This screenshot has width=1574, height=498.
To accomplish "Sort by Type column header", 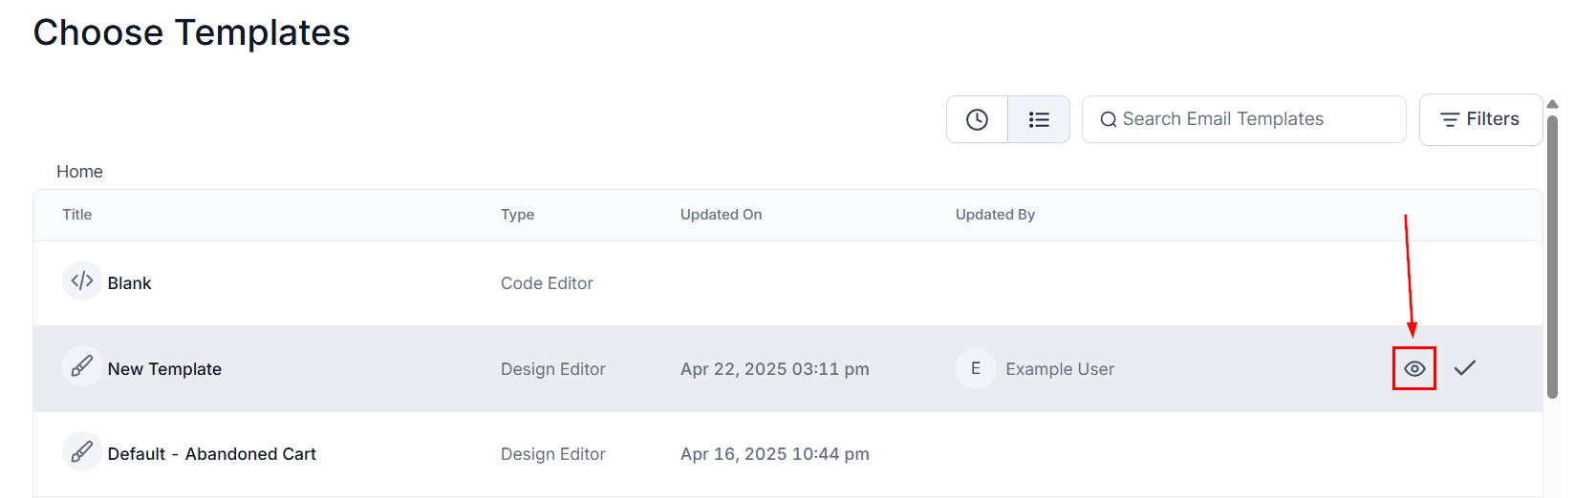I will pyautogui.click(x=517, y=215).
